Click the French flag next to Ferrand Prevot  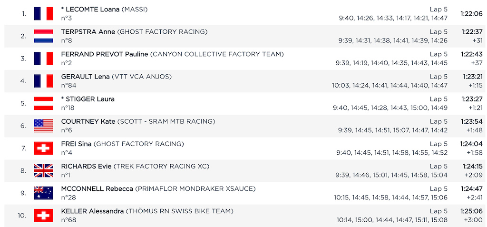point(43,59)
